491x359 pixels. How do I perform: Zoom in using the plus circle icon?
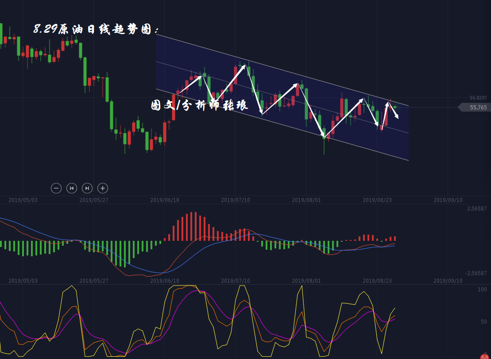tap(103, 188)
